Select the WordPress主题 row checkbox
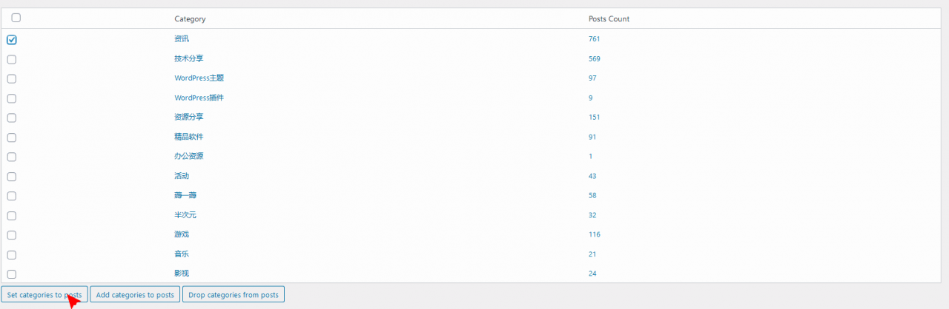Screen dimensions: 949x309 (12, 78)
